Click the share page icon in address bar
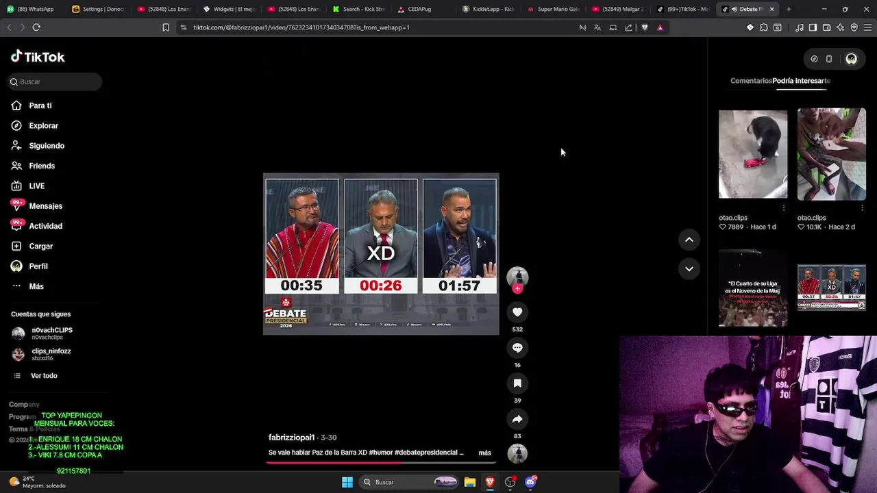Screen dimensions: 877x493 point(628,27)
